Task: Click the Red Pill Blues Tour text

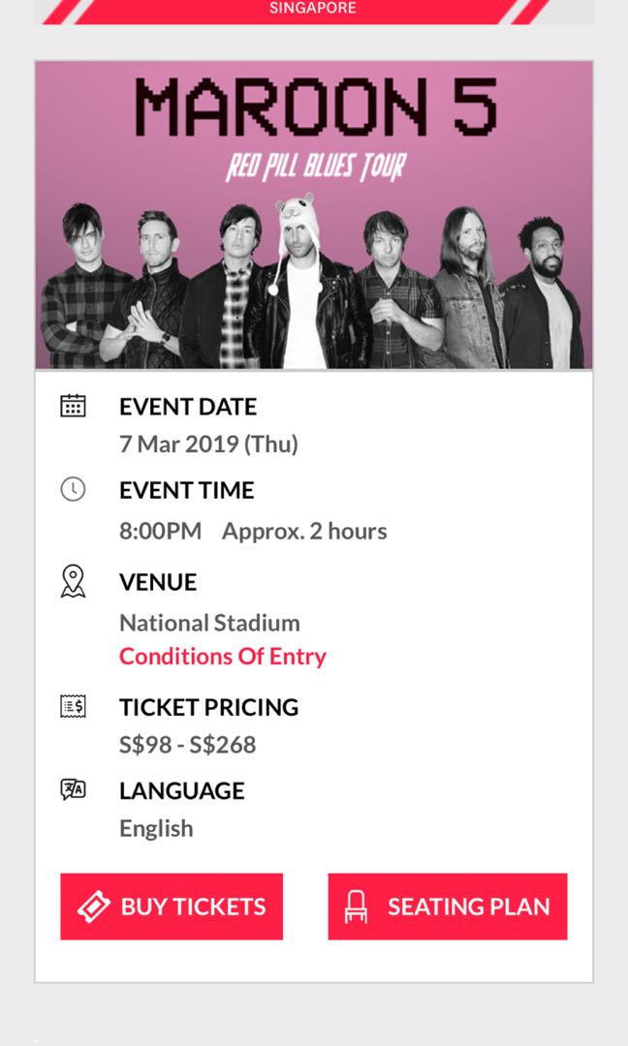Action: point(314,165)
